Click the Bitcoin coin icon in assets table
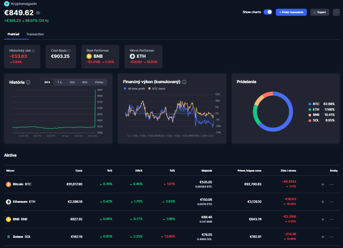Image resolution: width=343 pixels, height=248 pixels. [8, 184]
